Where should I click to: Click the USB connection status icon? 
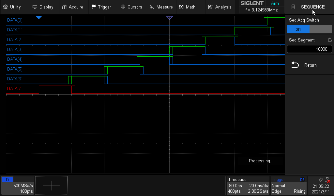[321, 180]
